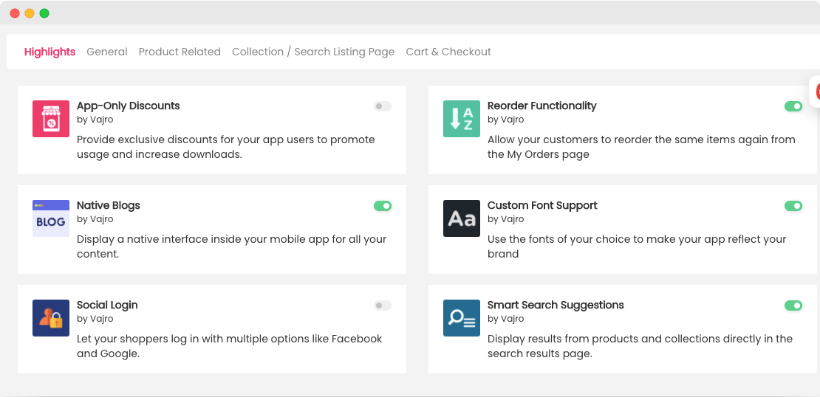Click the Smart Search Suggestions magnifier icon
This screenshot has height=397, width=820.
point(462,318)
